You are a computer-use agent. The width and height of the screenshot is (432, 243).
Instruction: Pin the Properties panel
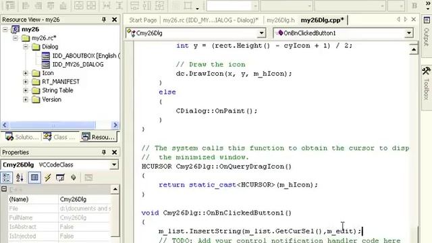(104, 152)
